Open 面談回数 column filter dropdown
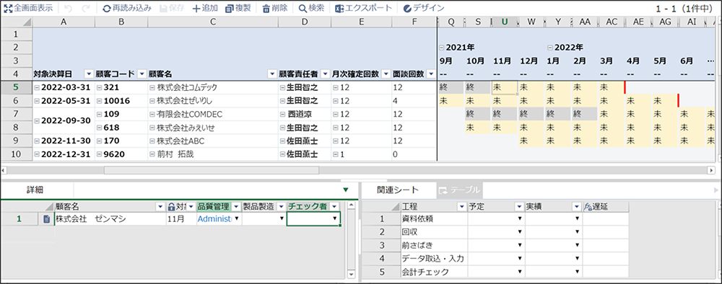Viewport: 722px width, 284px height. tap(431, 74)
